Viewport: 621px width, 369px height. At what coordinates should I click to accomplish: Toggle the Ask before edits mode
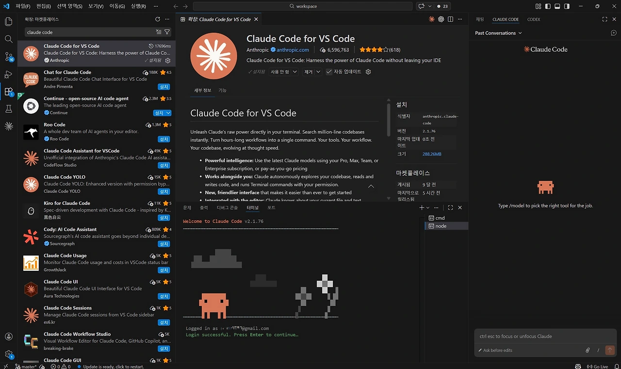495,350
